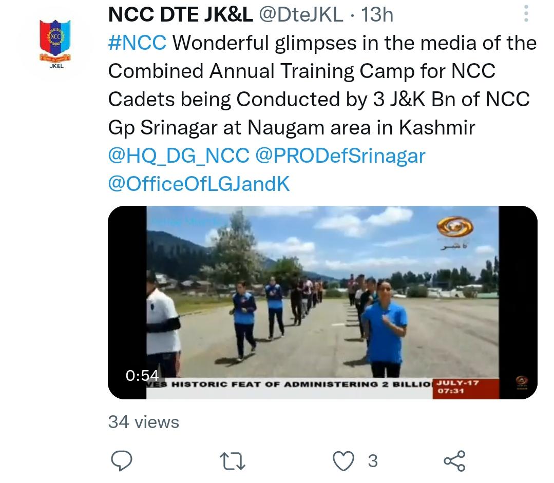This screenshot has width=554, height=483.
Task: Open @OfficeOfLGJandK profile mention
Action: 199,184
